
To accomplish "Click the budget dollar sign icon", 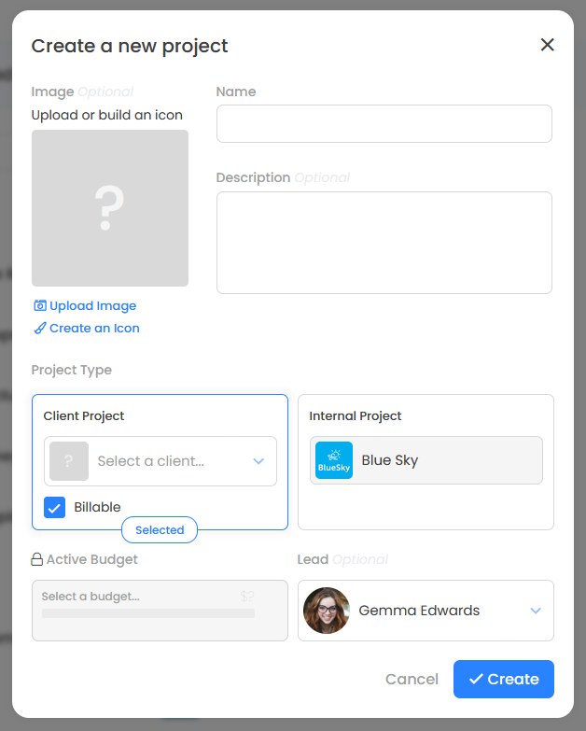I will click(246, 597).
